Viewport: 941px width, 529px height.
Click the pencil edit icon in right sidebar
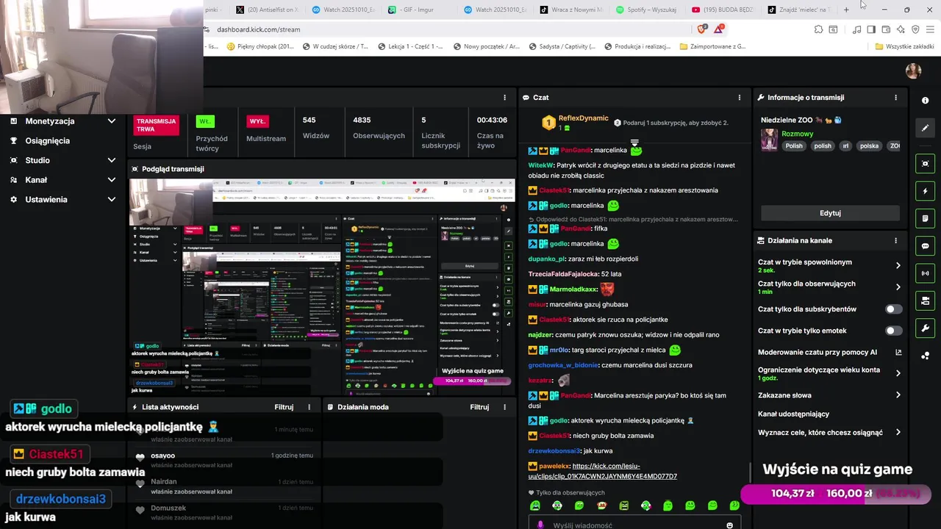click(x=925, y=128)
